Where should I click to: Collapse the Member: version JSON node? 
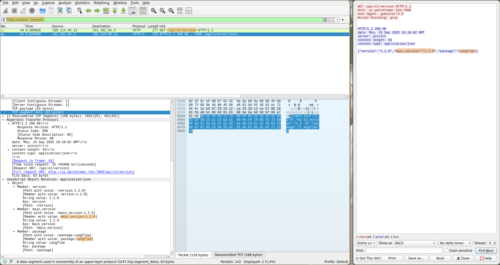14,187
